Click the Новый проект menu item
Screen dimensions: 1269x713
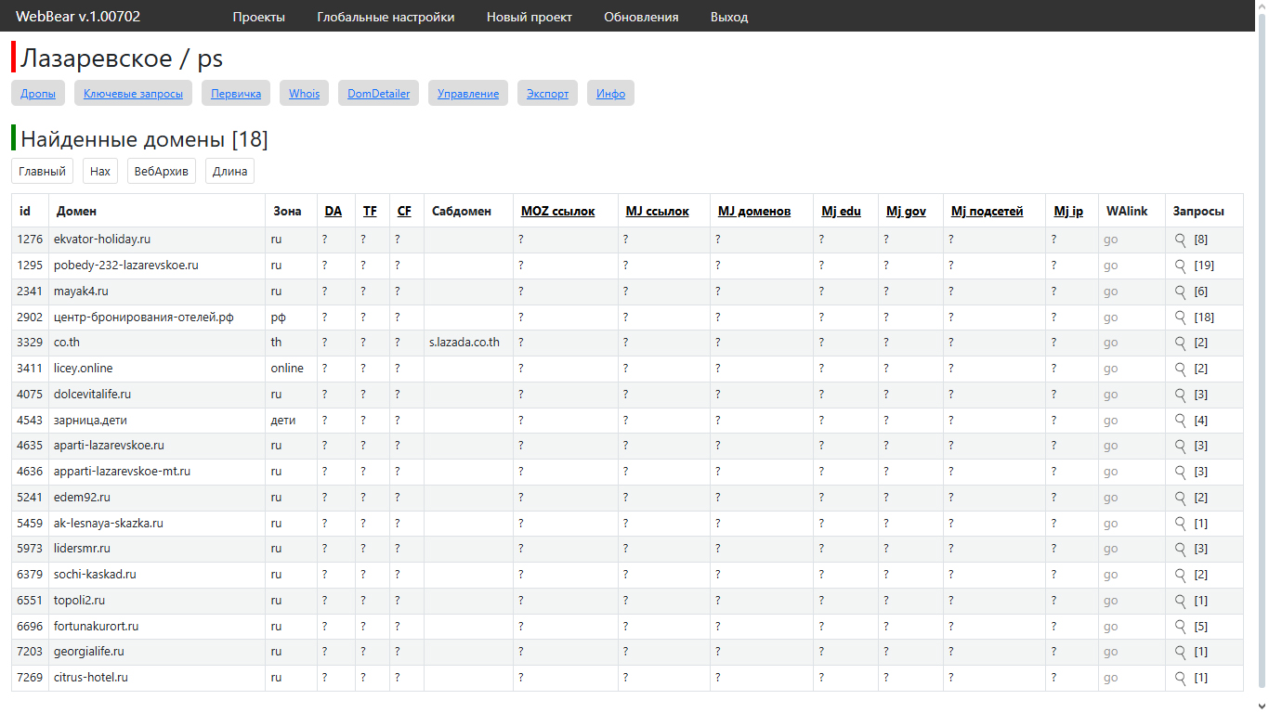[530, 17]
